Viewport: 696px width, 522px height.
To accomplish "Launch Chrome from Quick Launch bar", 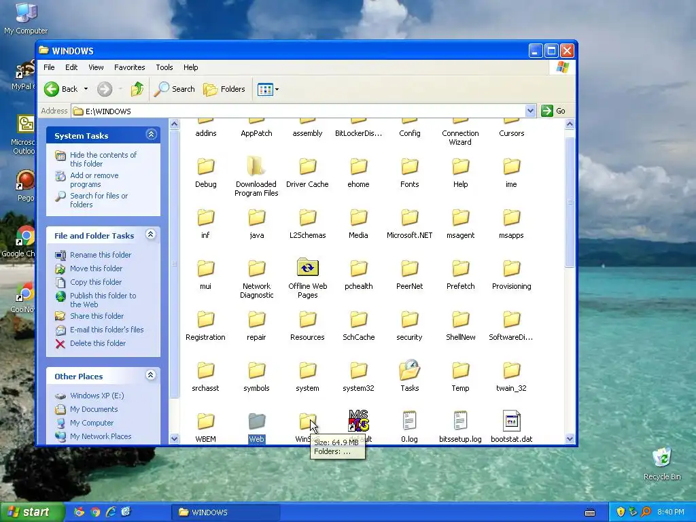I will pyautogui.click(x=95, y=512).
